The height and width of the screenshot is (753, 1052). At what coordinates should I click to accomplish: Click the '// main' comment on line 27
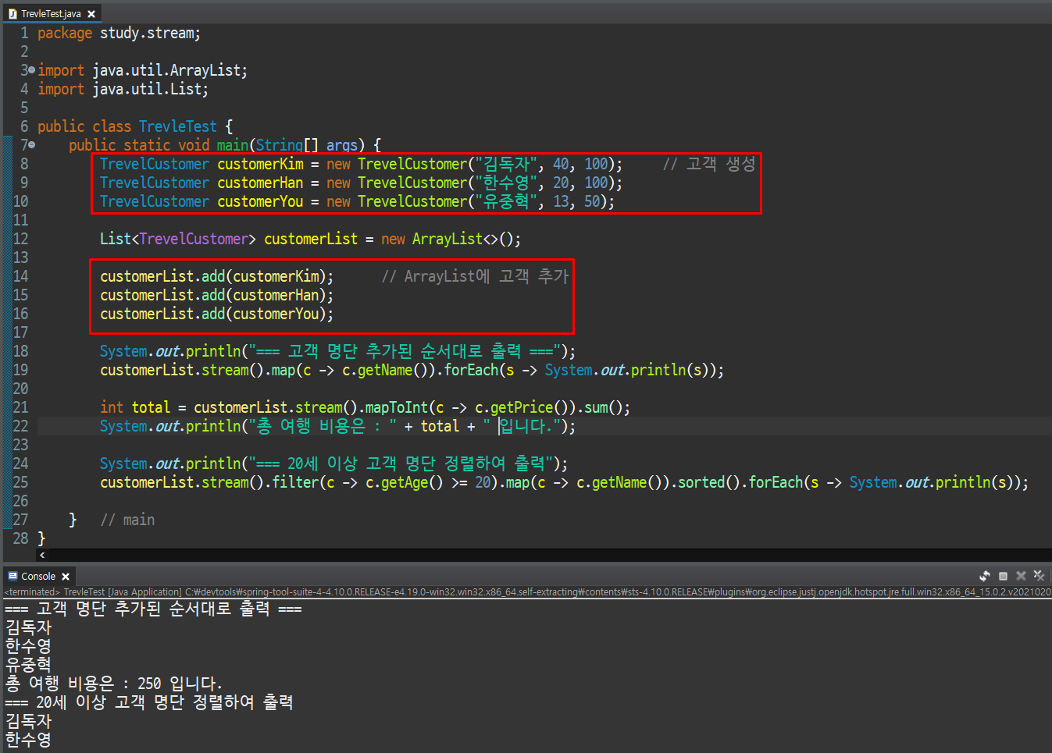tap(127, 520)
